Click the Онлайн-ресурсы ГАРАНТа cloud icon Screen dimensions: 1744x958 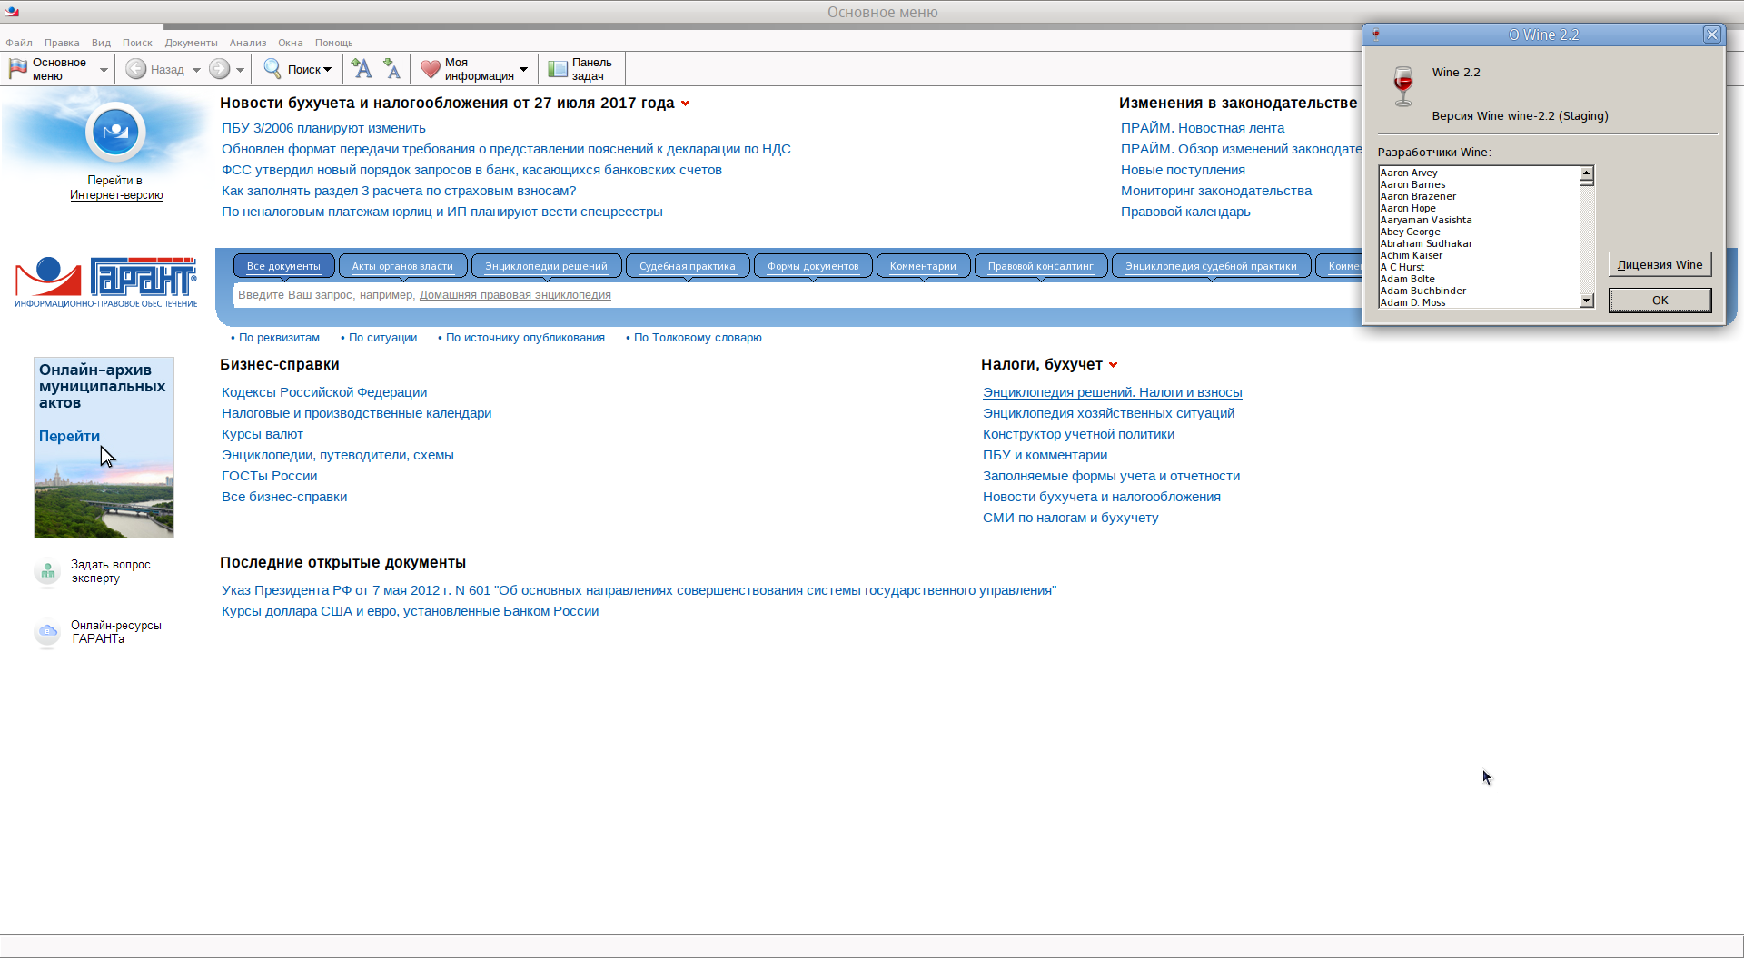[x=48, y=632]
